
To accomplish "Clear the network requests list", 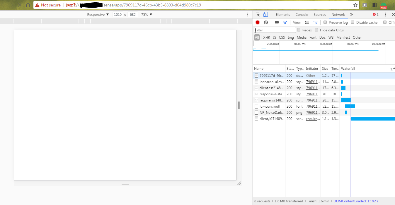I will tap(266, 22).
